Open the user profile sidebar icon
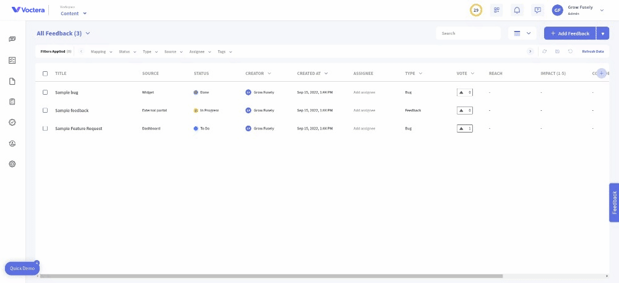619x283 pixels. click(12, 143)
